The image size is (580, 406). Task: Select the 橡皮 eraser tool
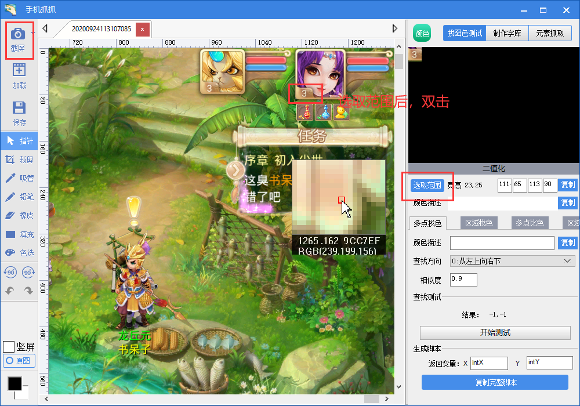click(19, 215)
